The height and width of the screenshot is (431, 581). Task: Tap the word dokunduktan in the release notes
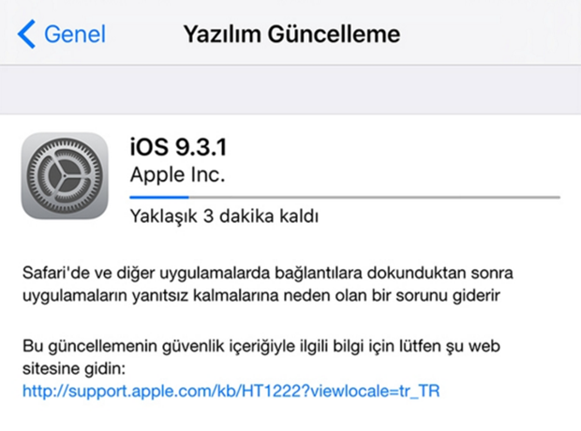tap(416, 274)
